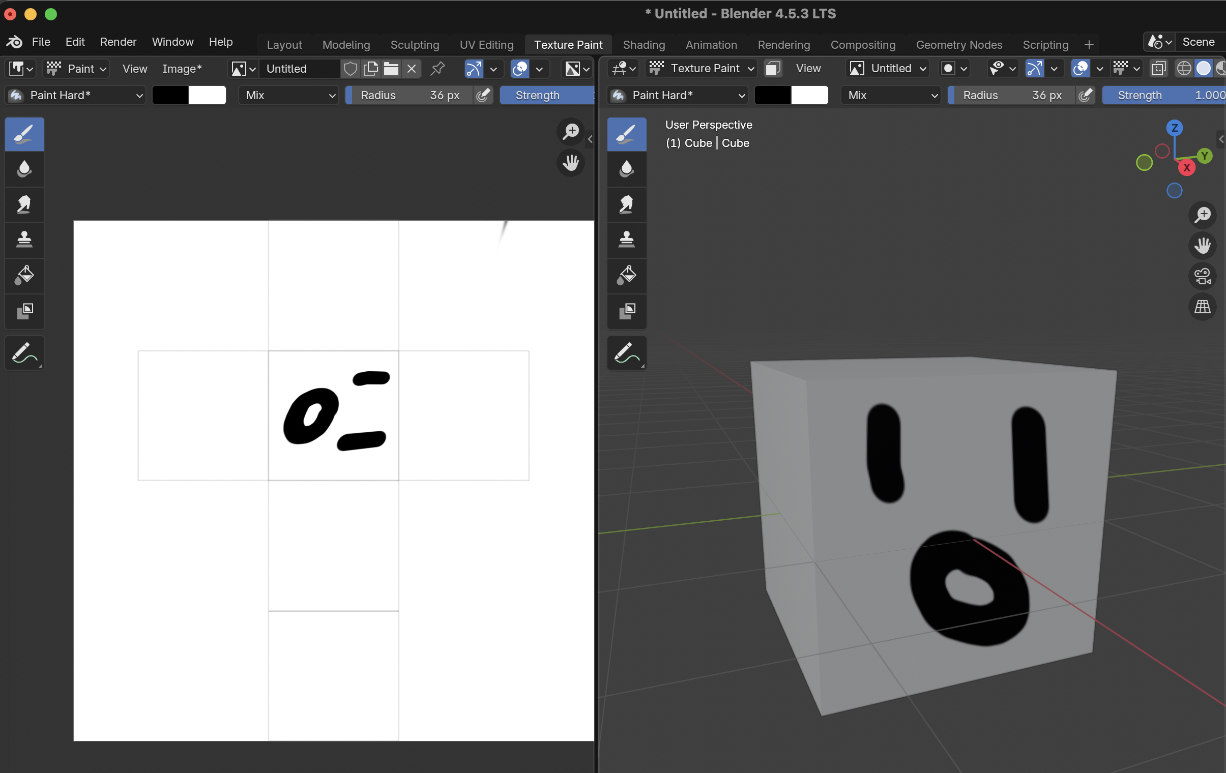Screen dimensions: 1226x773
Task: Click the Image* menu in image editor
Action: 182,69
